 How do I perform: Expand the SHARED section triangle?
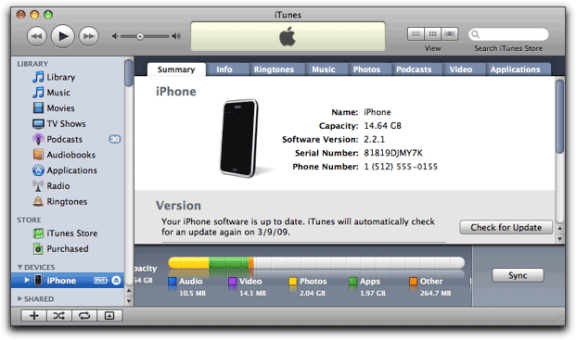[x=19, y=299]
